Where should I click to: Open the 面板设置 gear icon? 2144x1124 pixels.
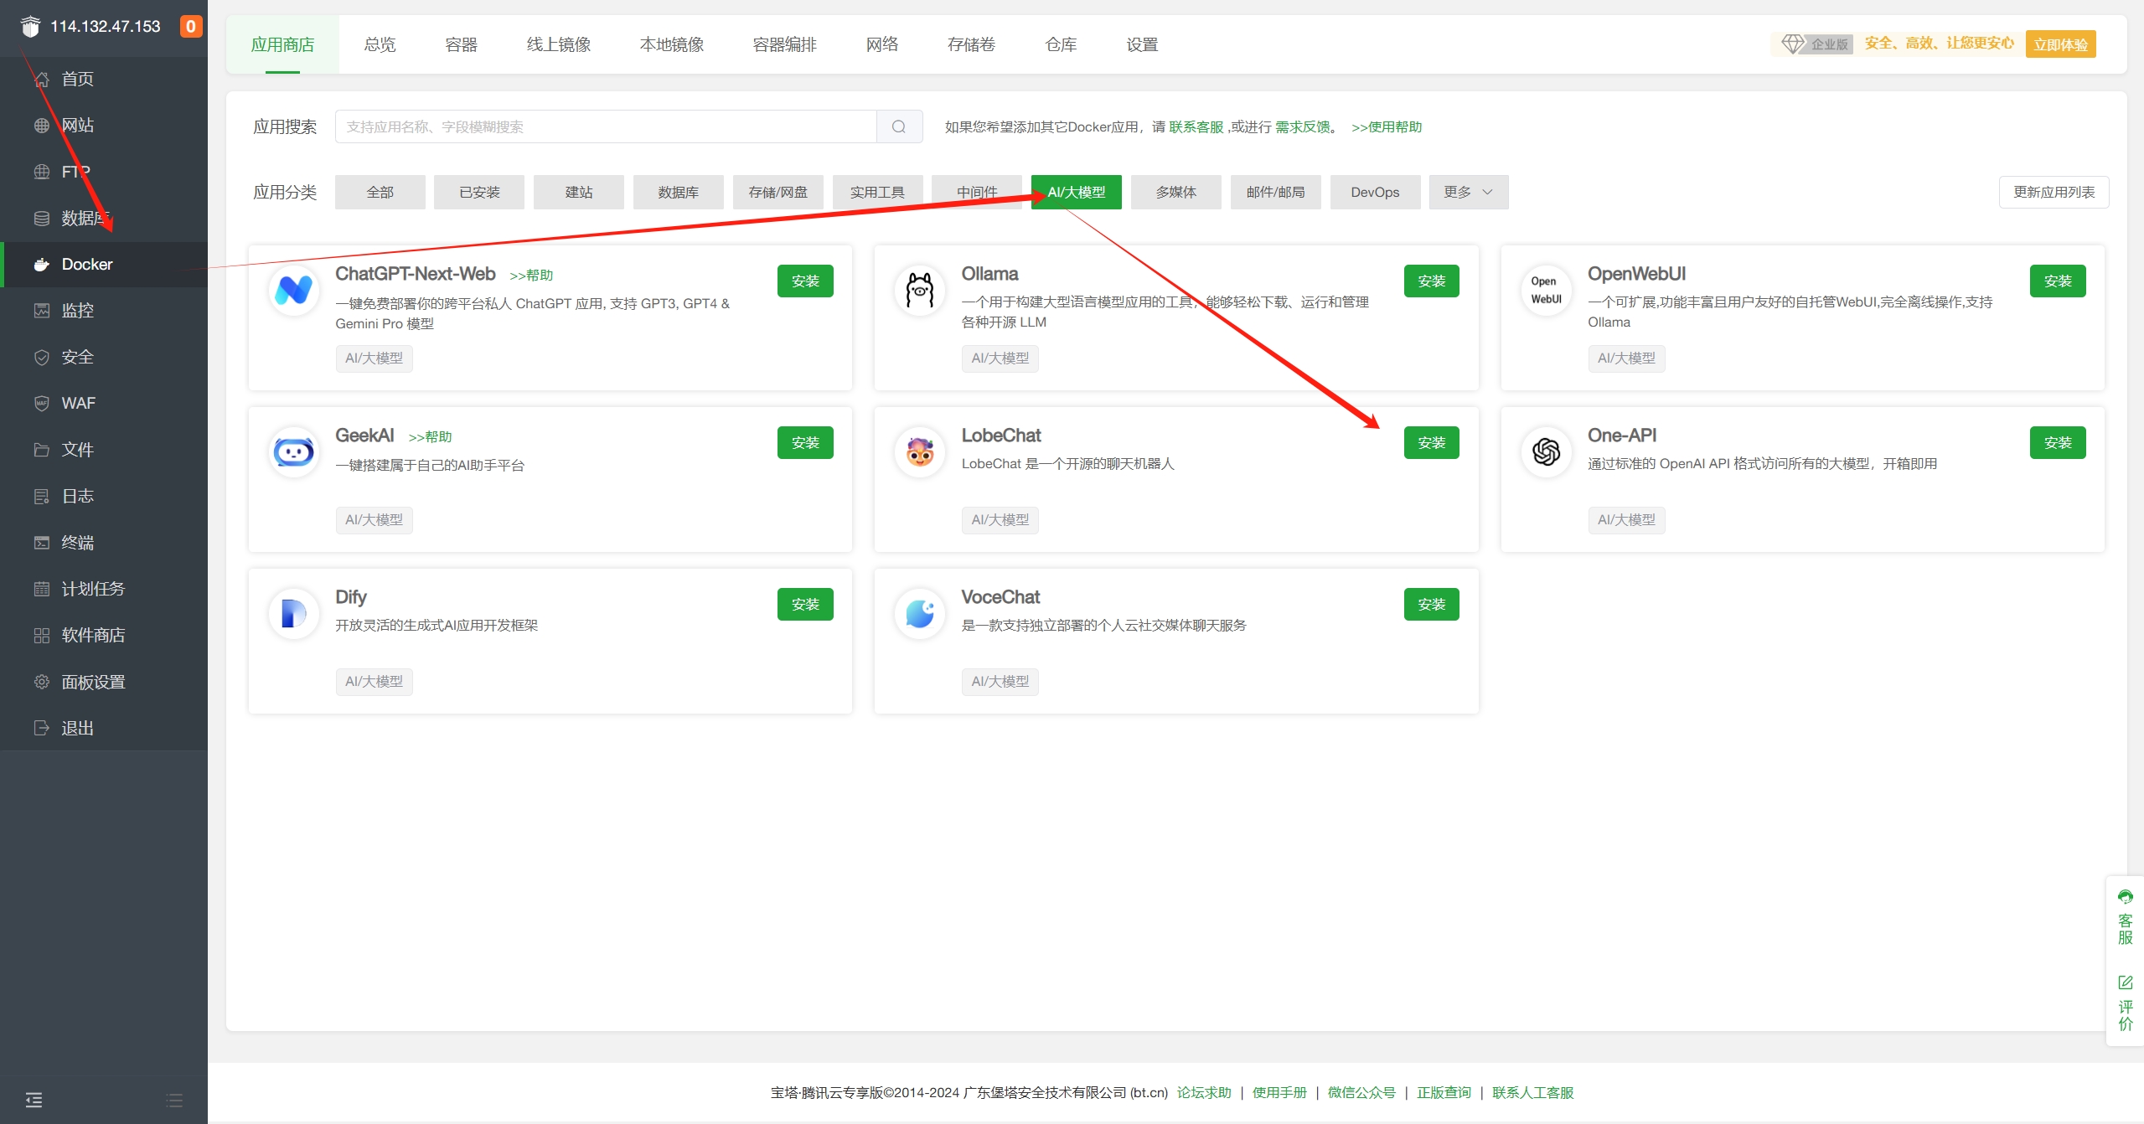coord(41,682)
